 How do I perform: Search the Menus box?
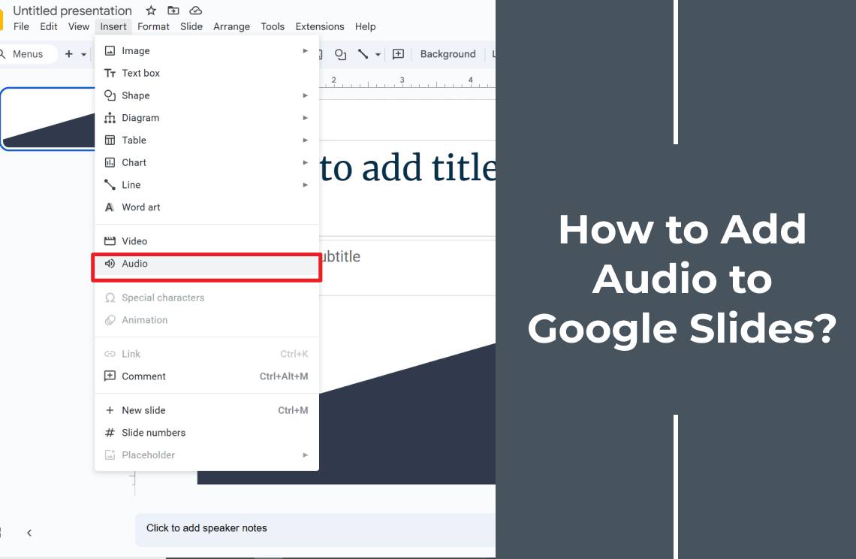[x=27, y=54]
